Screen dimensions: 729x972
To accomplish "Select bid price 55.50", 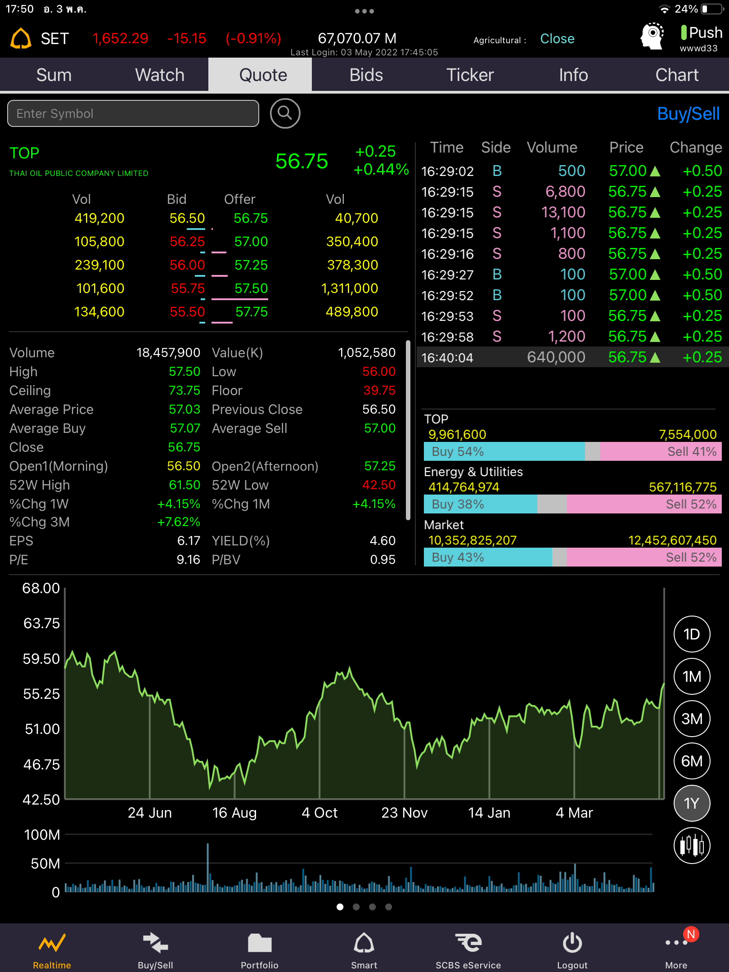I will pyautogui.click(x=187, y=312).
